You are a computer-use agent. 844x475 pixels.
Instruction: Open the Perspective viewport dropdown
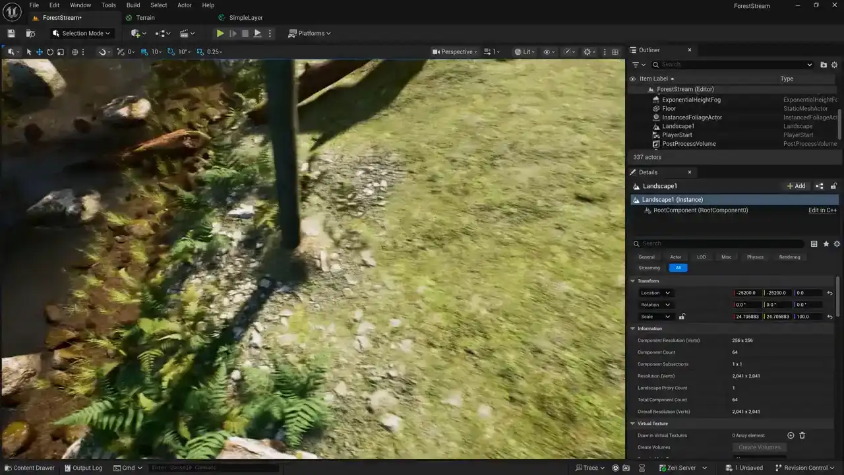tap(455, 51)
